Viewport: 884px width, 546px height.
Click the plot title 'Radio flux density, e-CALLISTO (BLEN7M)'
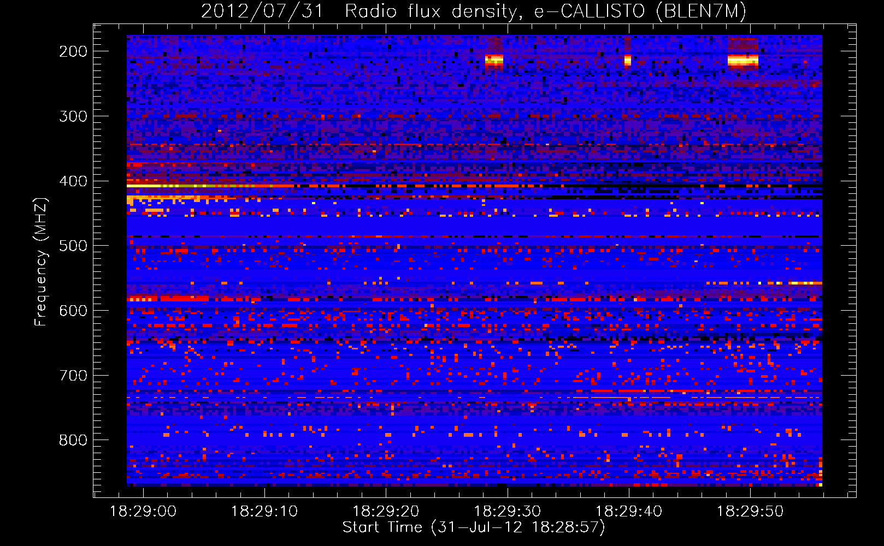click(x=545, y=11)
